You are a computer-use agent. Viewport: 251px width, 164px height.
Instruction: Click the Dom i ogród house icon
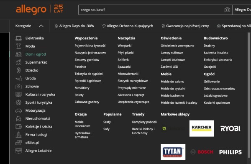pyautogui.click(x=18, y=54)
